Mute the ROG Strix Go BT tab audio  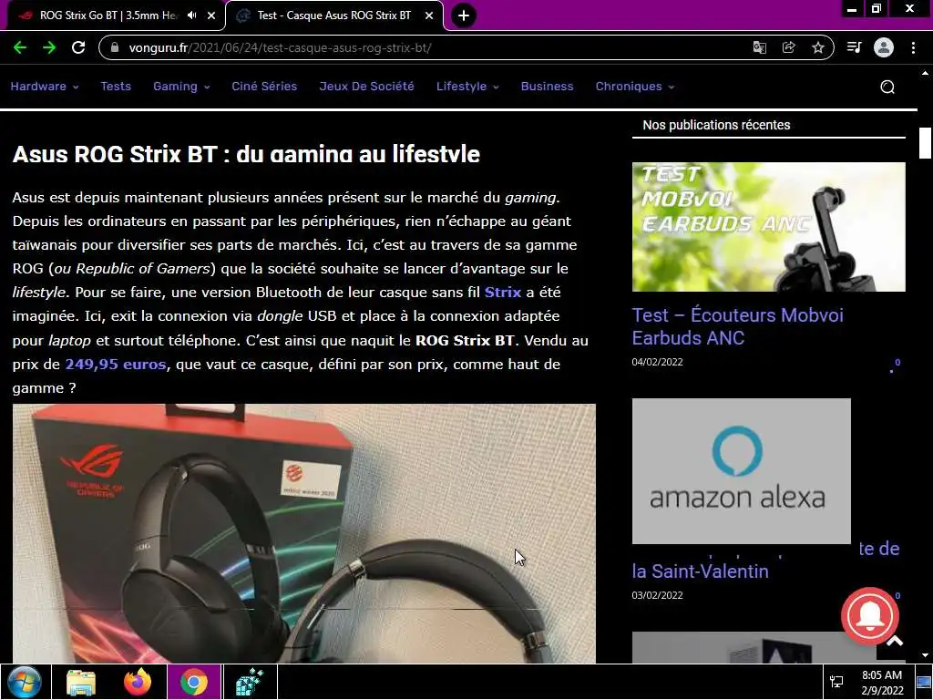point(191,15)
